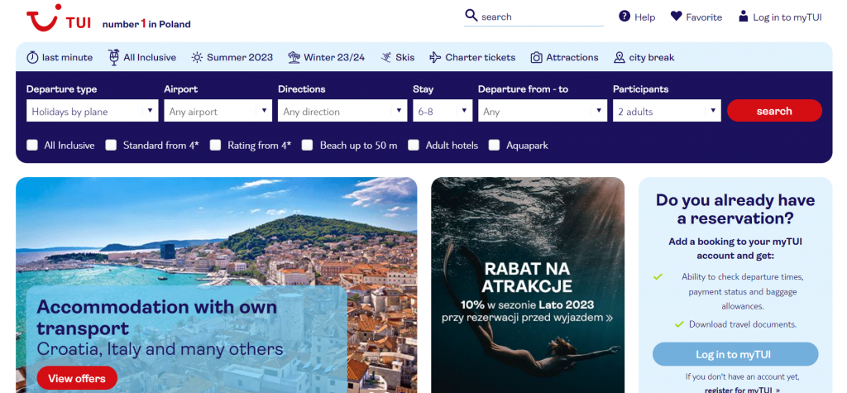
Task: Click the View offers button
Action: coord(77,378)
